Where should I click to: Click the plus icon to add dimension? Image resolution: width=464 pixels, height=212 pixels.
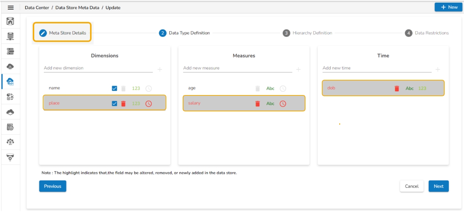(160, 69)
